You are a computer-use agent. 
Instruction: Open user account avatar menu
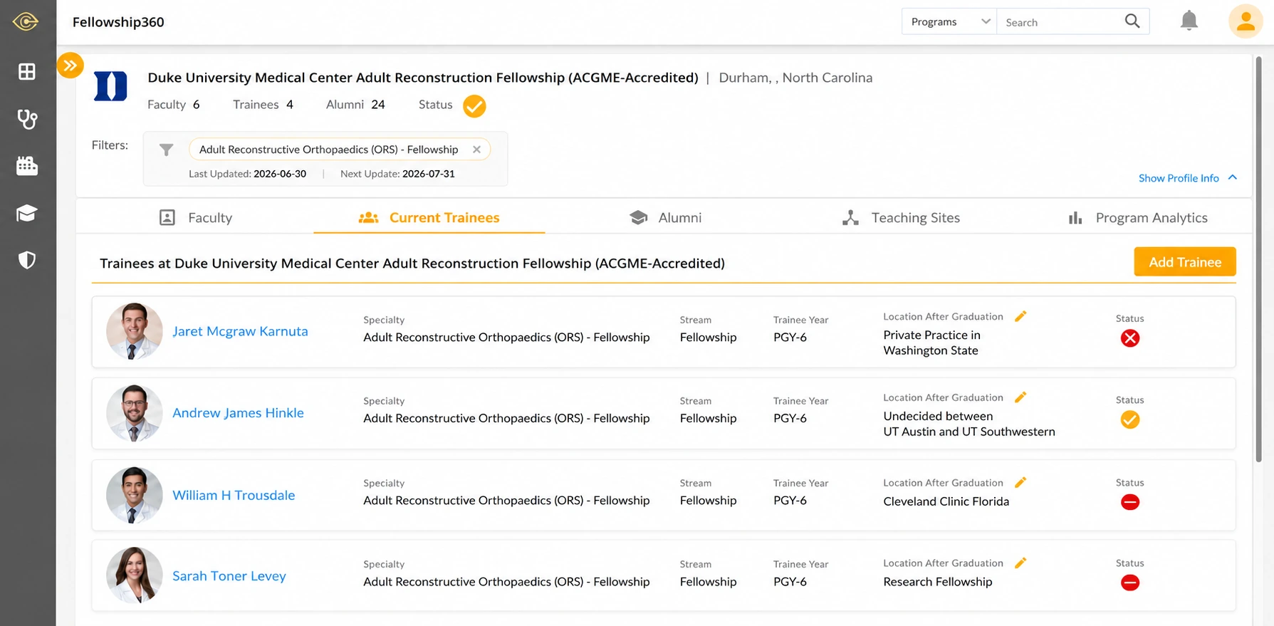pos(1246,21)
